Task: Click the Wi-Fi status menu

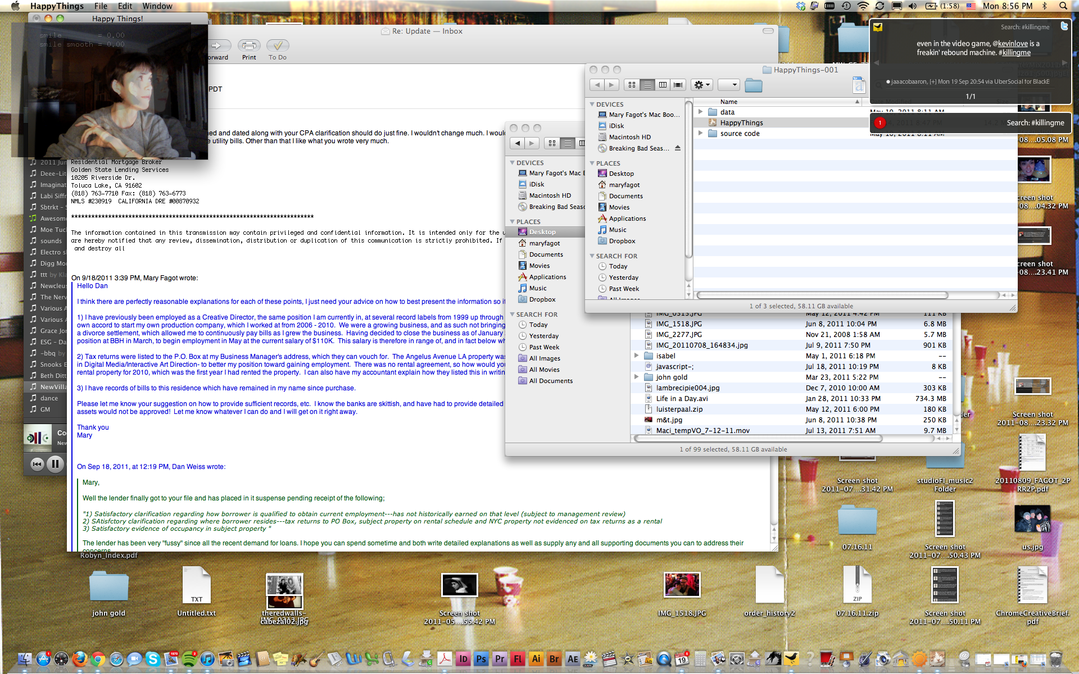Action: (x=863, y=6)
